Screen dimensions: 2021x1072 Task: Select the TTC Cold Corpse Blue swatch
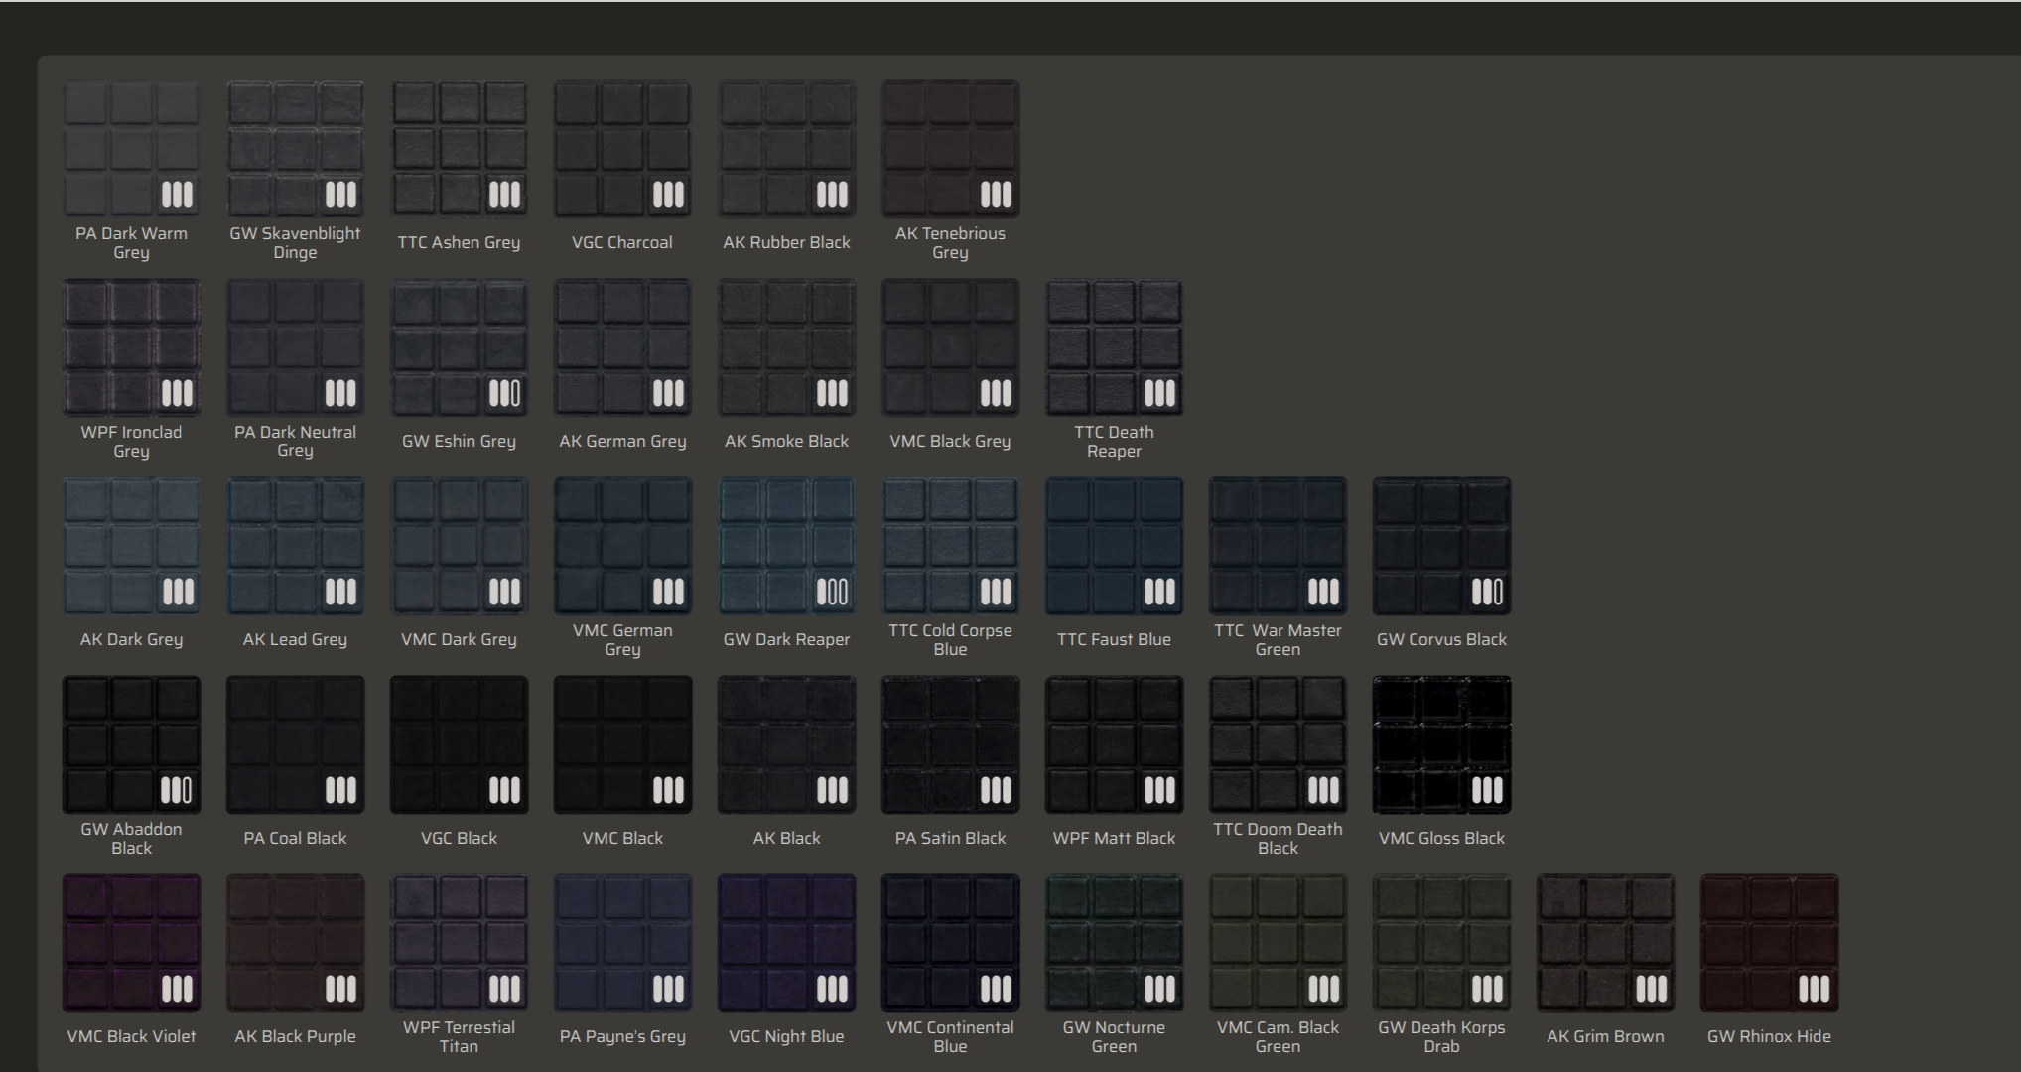click(x=950, y=546)
